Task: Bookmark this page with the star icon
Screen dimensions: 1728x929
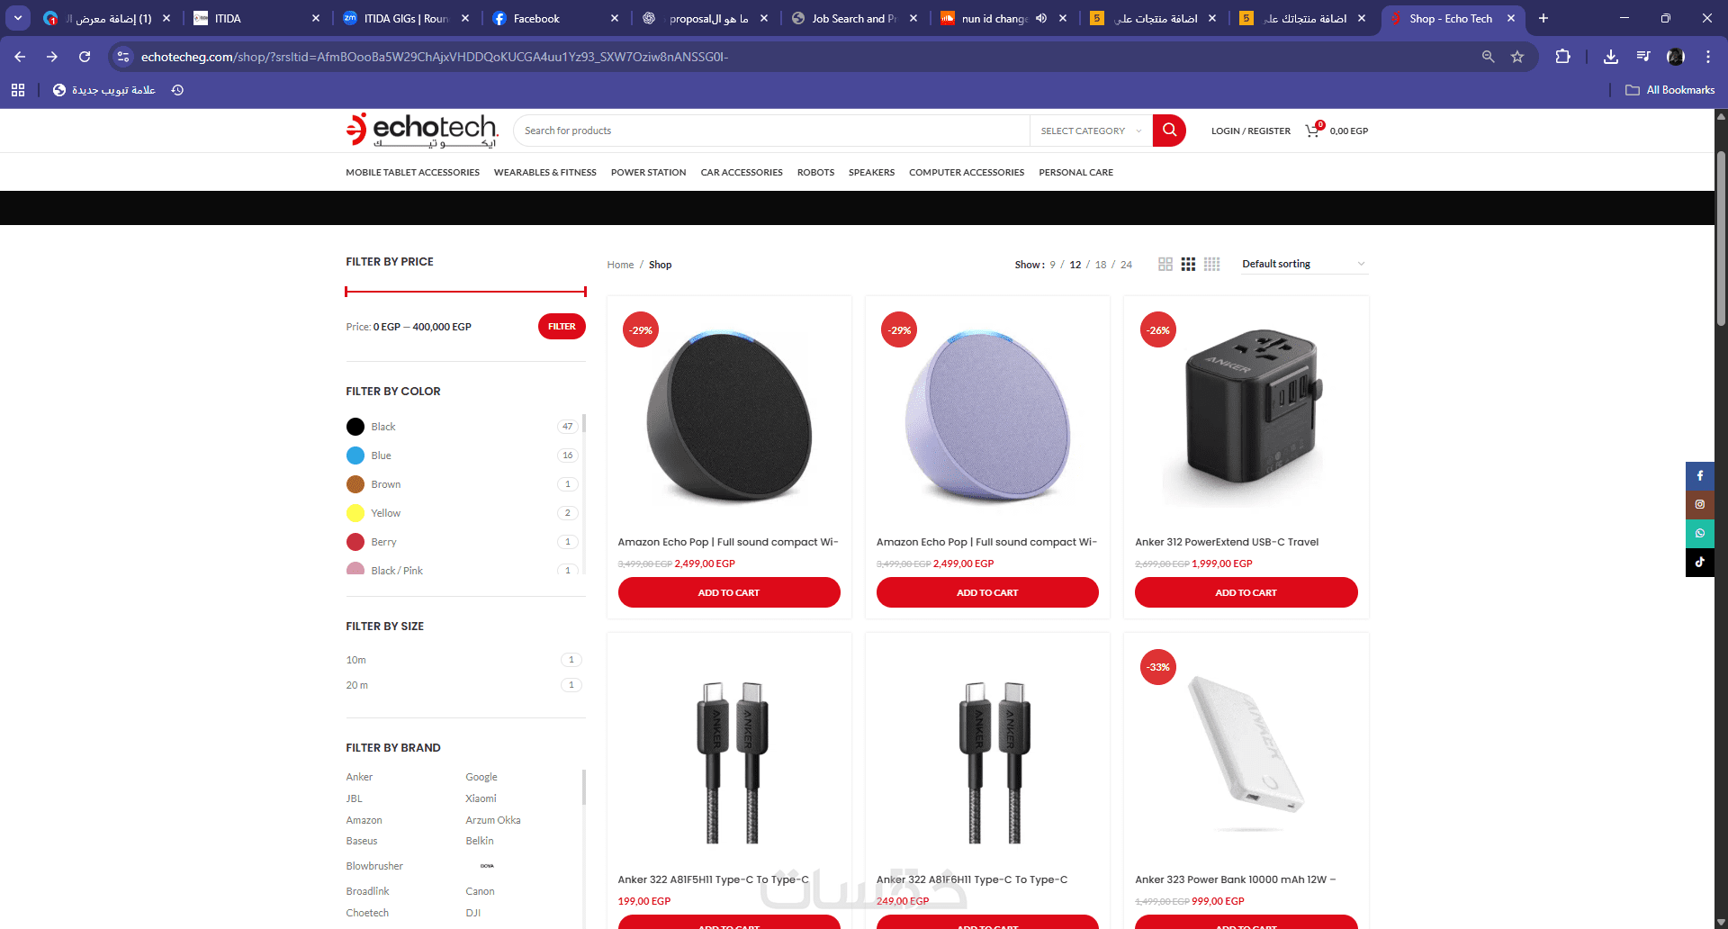Action: pyautogui.click(x=1517, y=57)
